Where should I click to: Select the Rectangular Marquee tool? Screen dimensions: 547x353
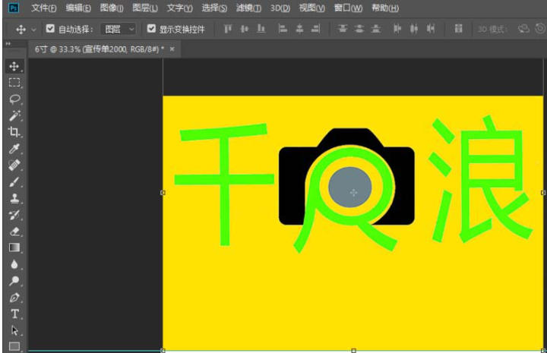click(14, 83)
